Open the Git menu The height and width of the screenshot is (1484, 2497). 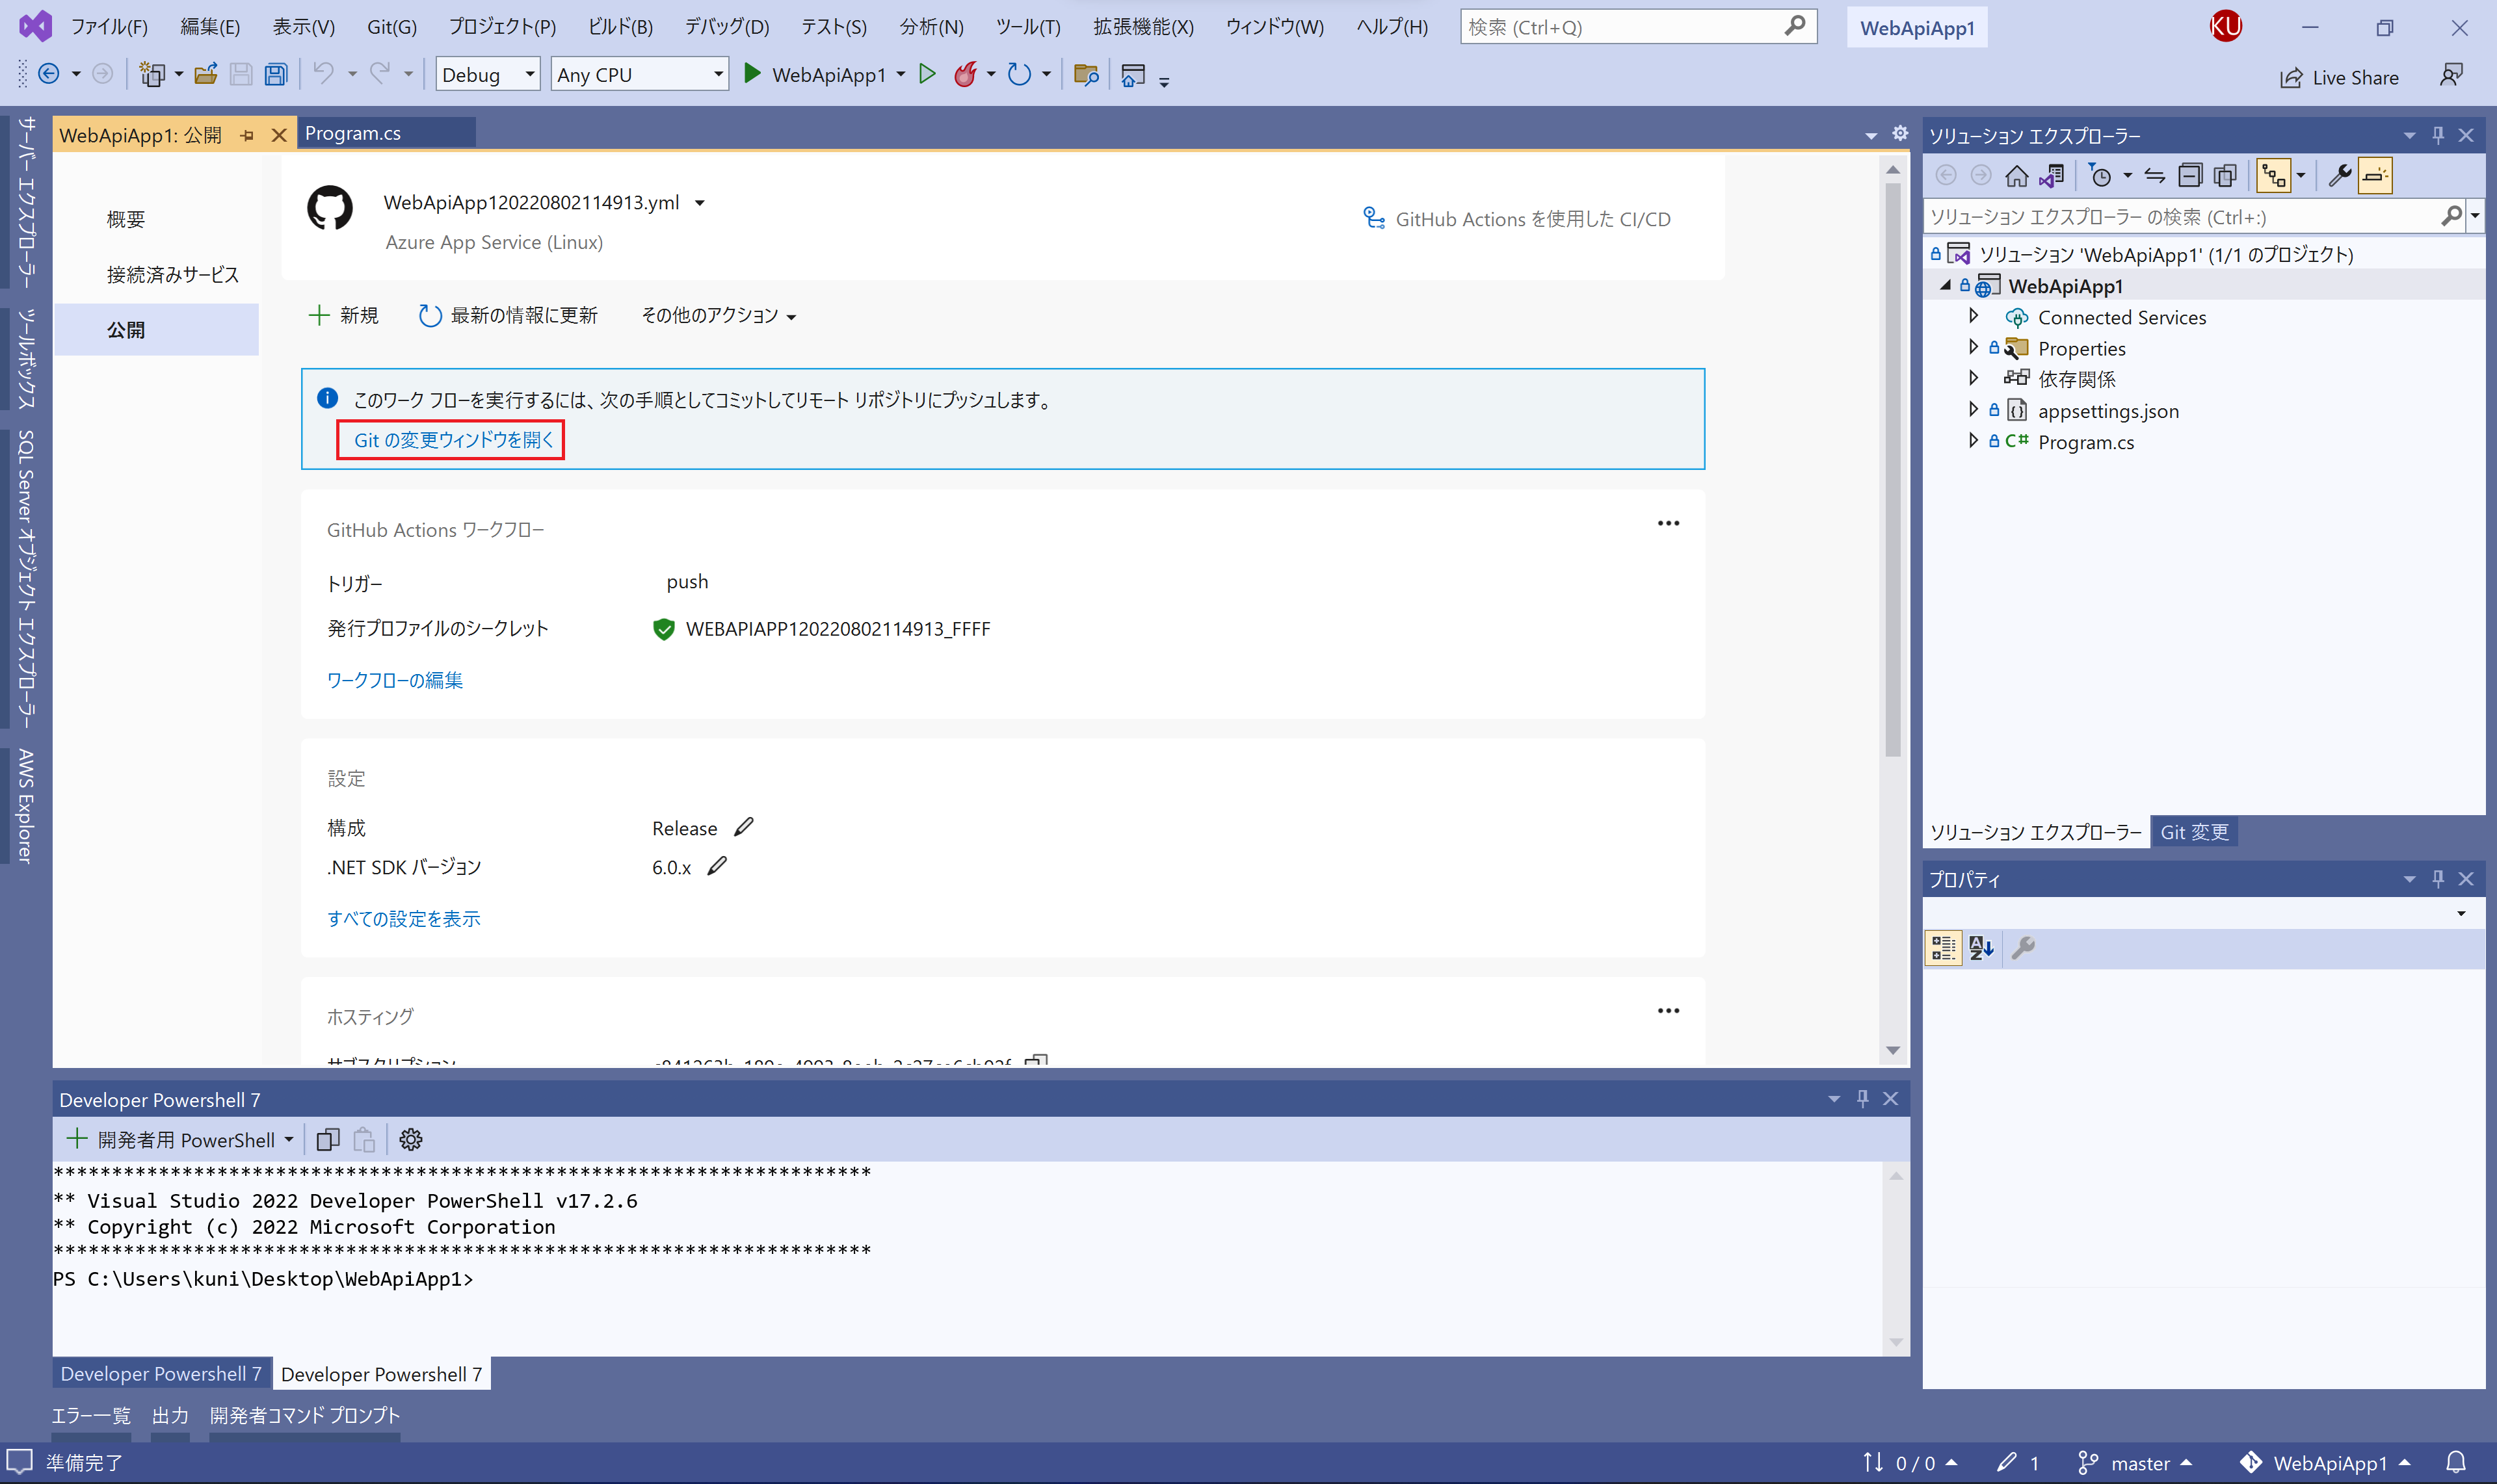click(x=391, y=27)
